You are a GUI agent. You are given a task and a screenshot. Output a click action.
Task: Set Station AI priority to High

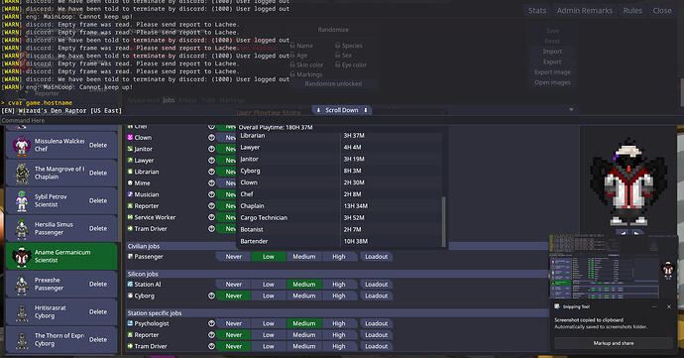(x=339, y=285)
